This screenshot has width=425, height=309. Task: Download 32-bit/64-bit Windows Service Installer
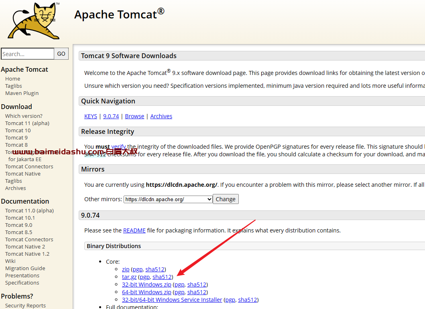(x=172, y=300)
